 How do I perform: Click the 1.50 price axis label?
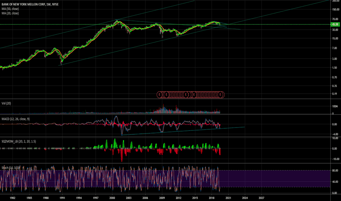click(335, 68)
